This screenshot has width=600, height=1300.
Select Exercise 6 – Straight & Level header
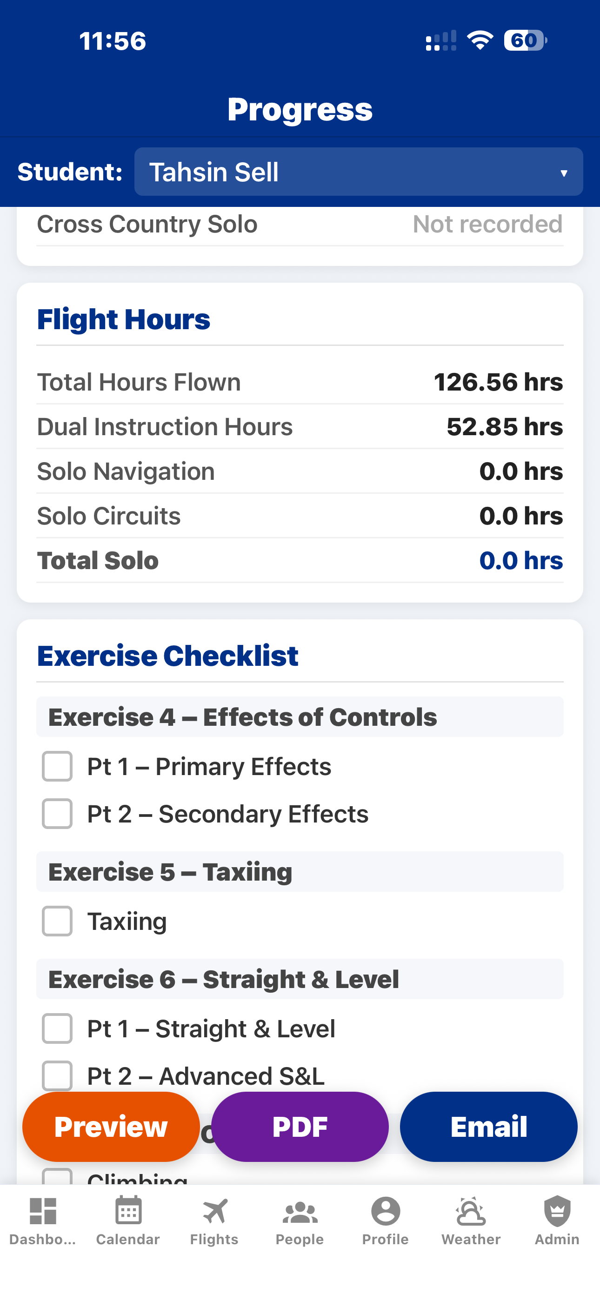tap(300, 979)
